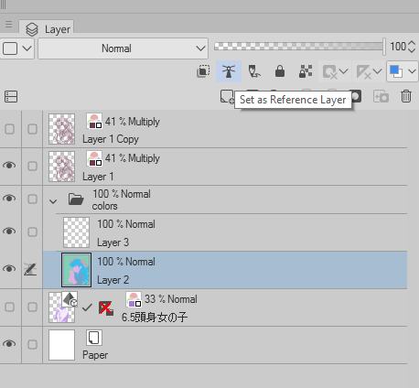Viewport: 419px width, 388px height.
Task: Click the layer list view icon
Action: 11,97
